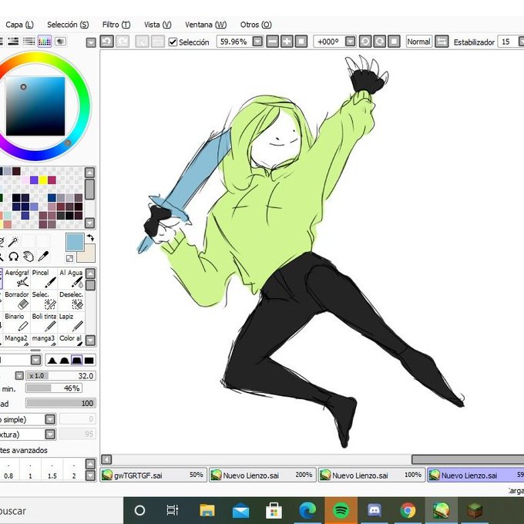
Task: Select the pointed brush tip shape
Action: point(52,361)
